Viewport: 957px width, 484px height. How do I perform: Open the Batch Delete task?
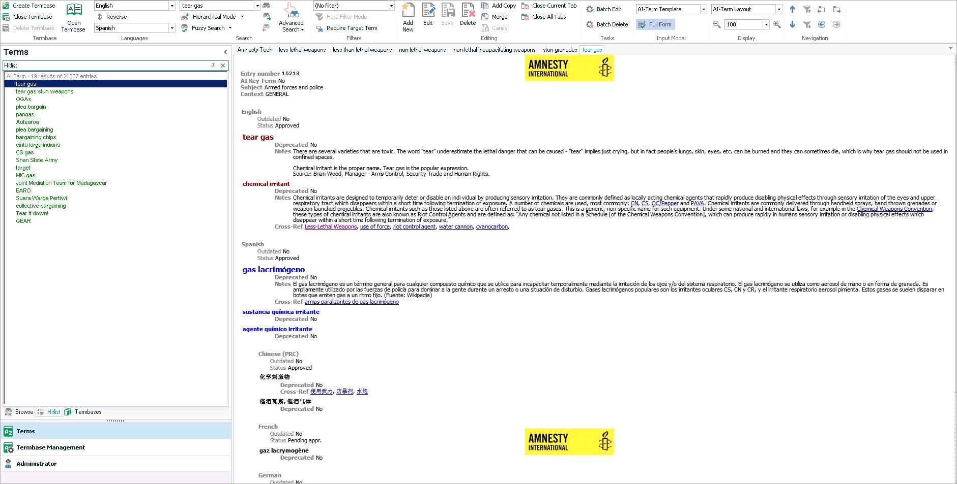click(x=607, y=24)
